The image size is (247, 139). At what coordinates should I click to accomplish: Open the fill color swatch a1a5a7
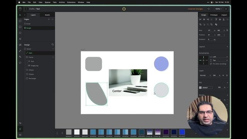200,88
